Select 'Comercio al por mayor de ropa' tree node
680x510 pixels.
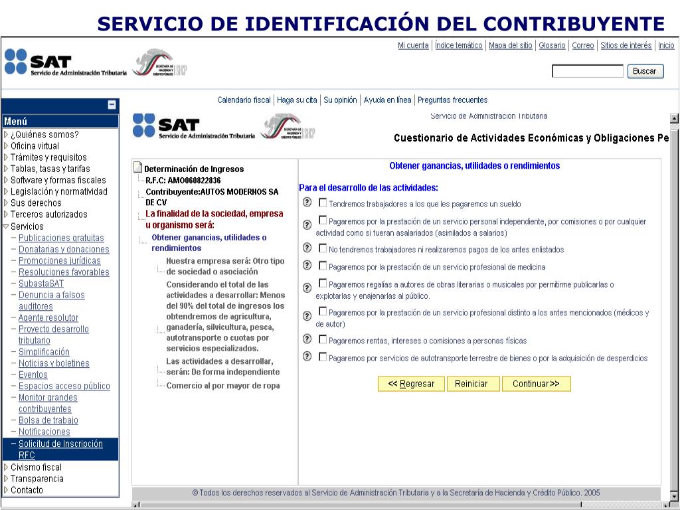click(x=223, y=386)
